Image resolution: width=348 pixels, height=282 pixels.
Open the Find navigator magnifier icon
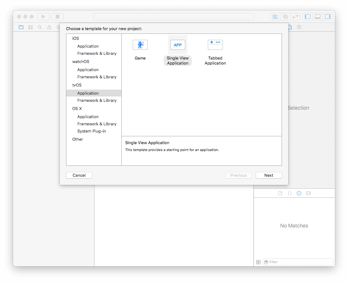click(x=40, y=27)
